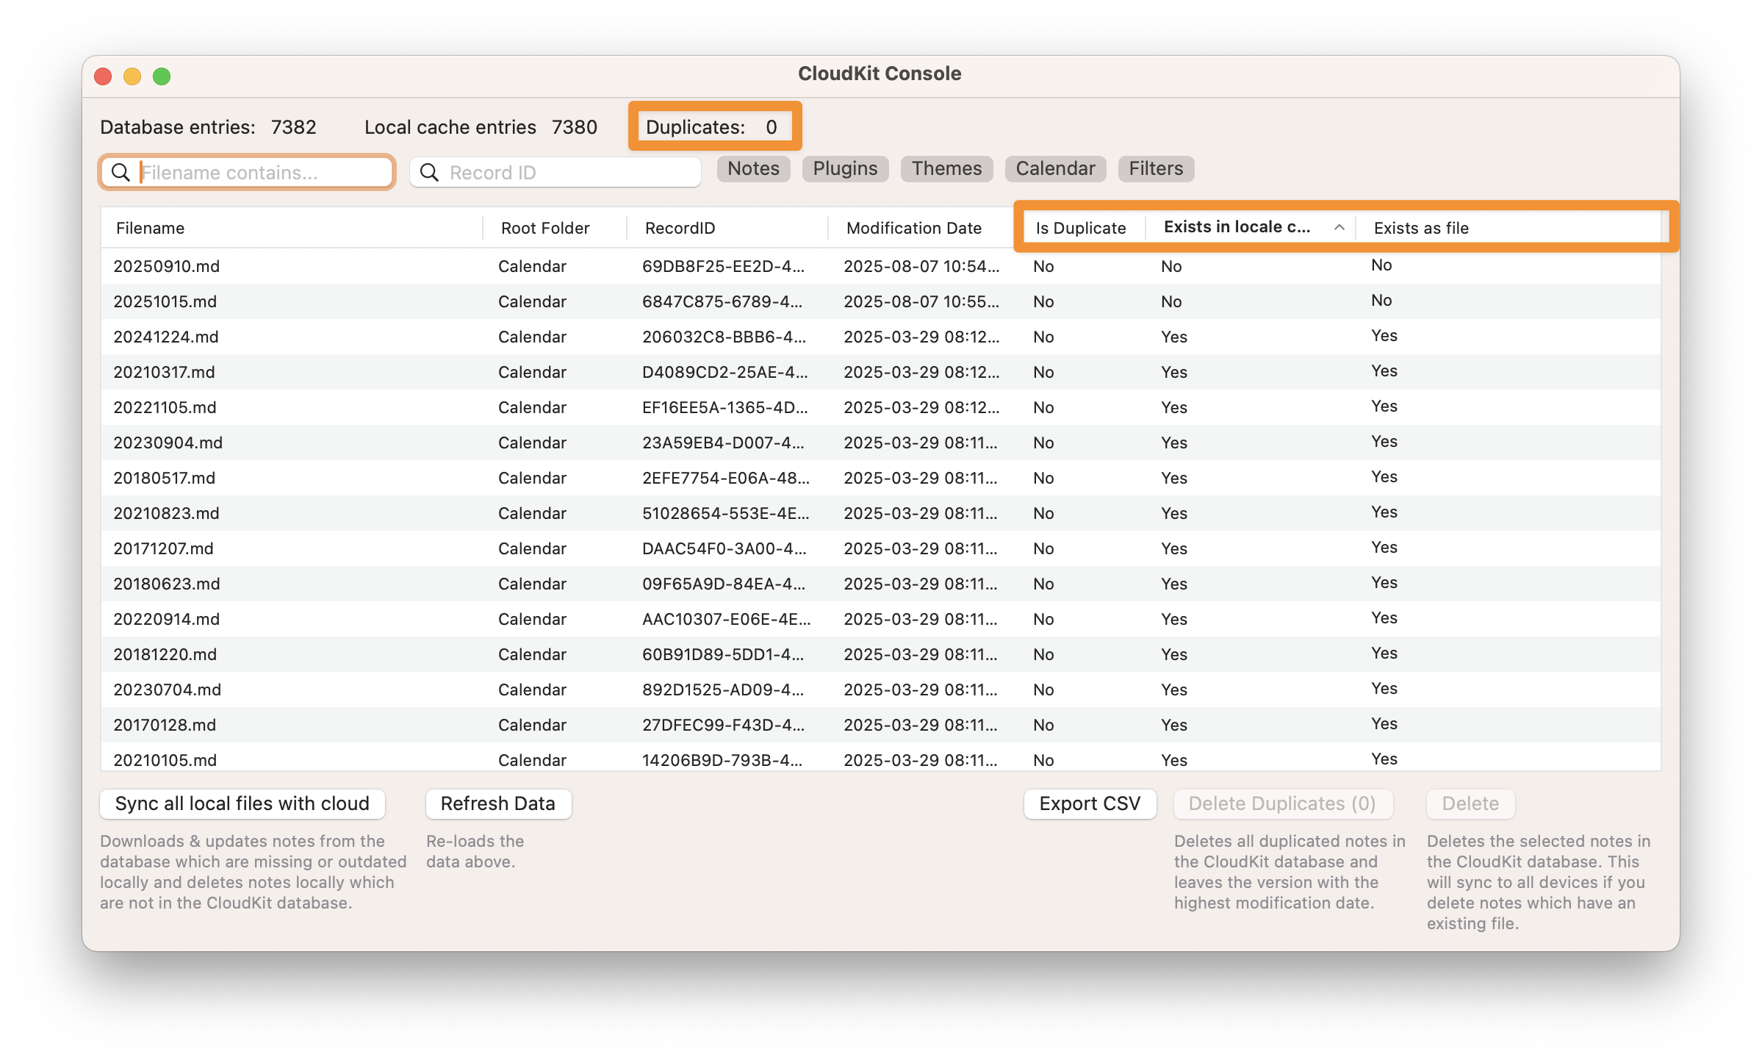
Task: Select row 20251015.md
Action: pos(880,301)
